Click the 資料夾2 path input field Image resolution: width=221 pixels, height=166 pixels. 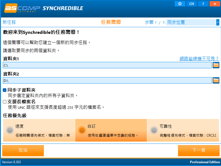coord(107,81)
